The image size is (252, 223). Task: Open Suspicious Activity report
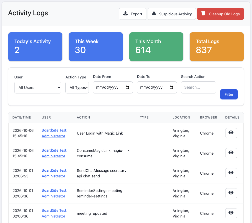pos(172,14)
